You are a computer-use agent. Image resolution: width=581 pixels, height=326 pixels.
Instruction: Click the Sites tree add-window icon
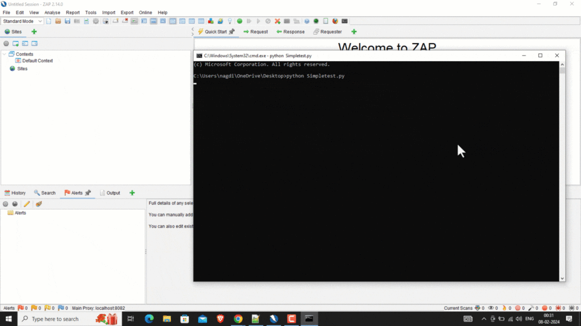point(15,44)
